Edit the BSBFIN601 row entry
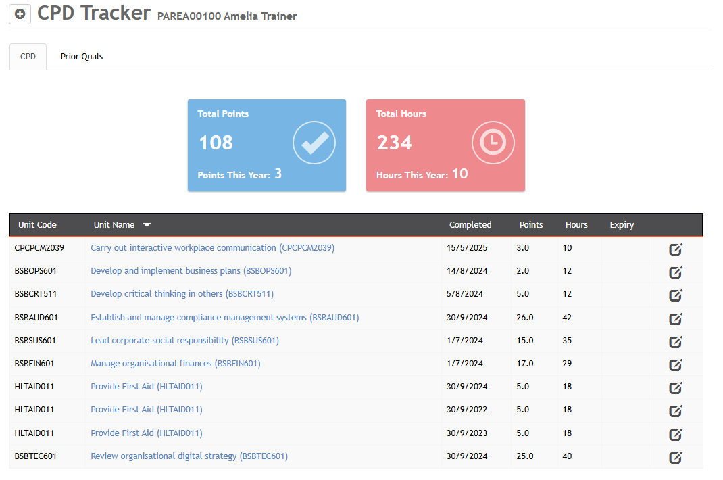Image resolution: width=723 pixels, height=480 pixels. tap(676, 365)
